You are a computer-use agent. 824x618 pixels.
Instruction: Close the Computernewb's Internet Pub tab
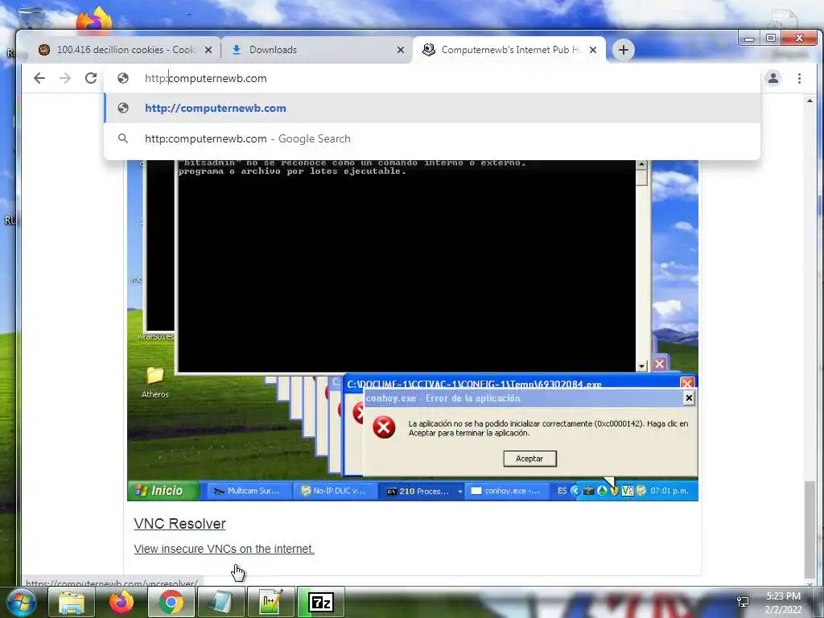tap(593, 50)
